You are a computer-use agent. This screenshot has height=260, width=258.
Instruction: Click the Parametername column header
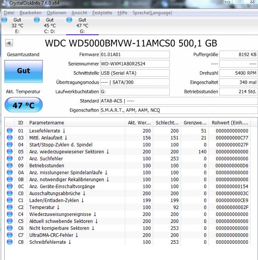coord(76,123)
